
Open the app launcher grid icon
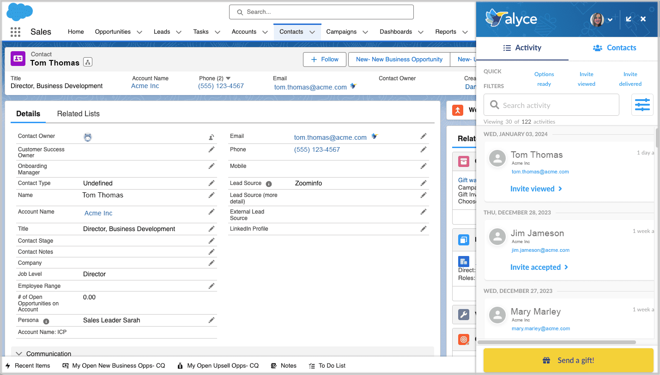click(x=15, y=32)
